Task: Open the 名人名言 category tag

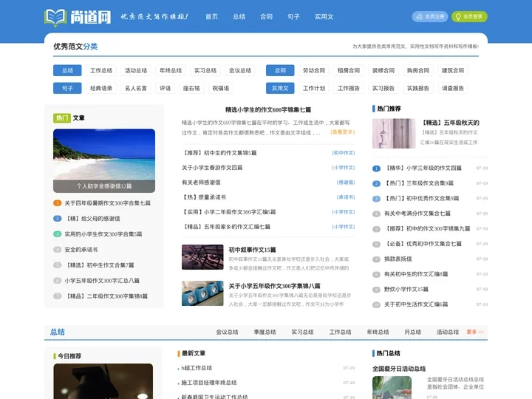Action: coord(136,88)
